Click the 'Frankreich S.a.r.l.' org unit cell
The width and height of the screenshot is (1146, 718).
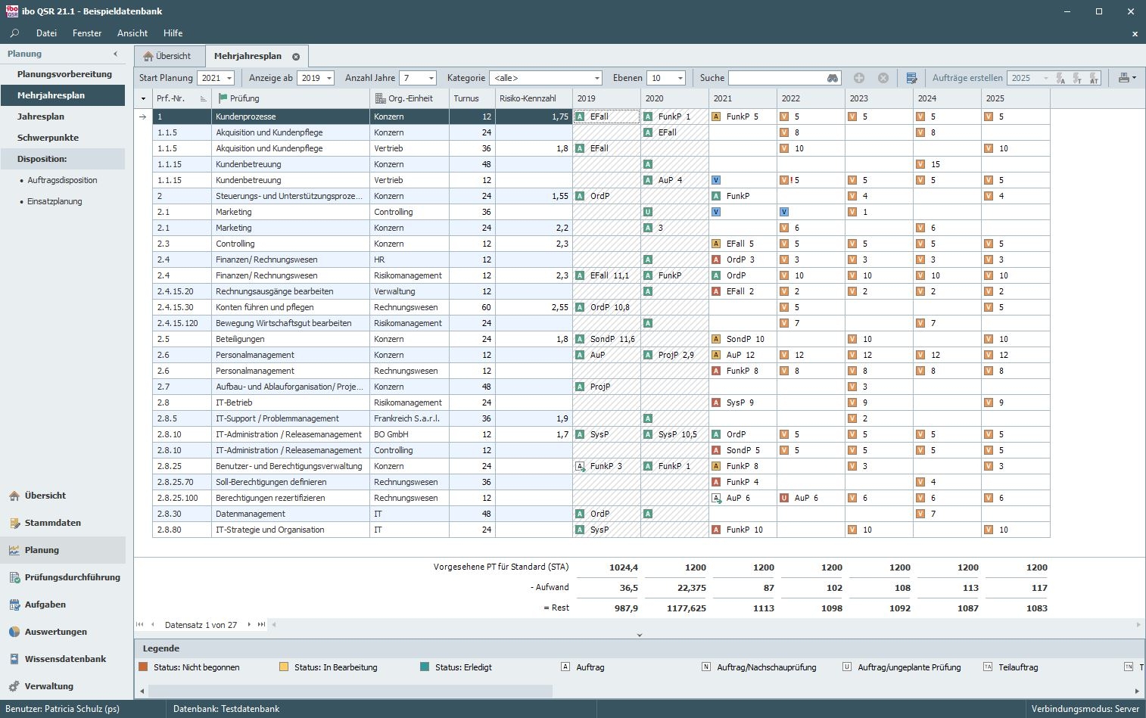[410, 418]
